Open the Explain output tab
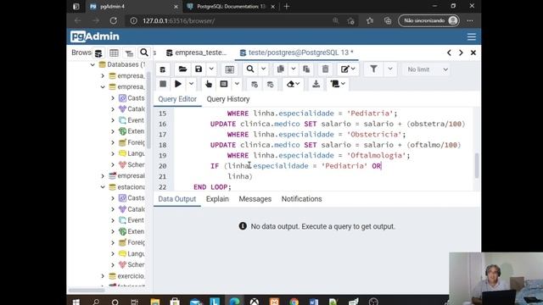 (217, 199)
